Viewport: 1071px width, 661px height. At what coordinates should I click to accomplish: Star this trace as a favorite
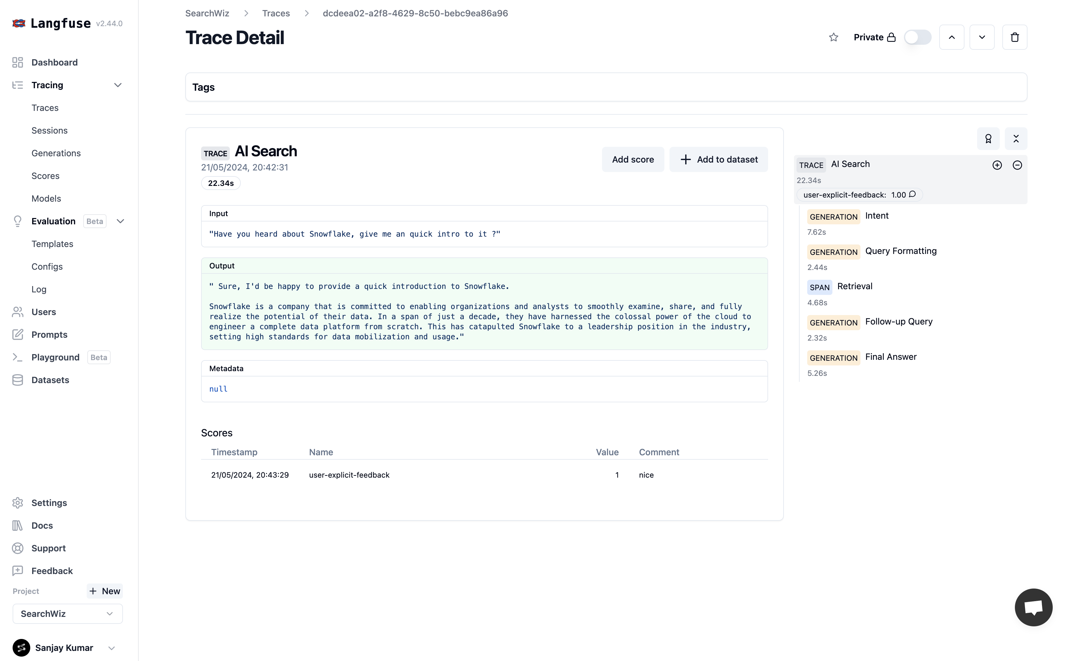pyautogui.click(x=833, y=37)
